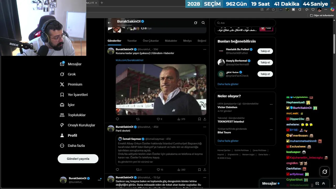This screenshot has height=189, width=336.
Task: Select the Gönderiler tab
Action: [114, 41]
